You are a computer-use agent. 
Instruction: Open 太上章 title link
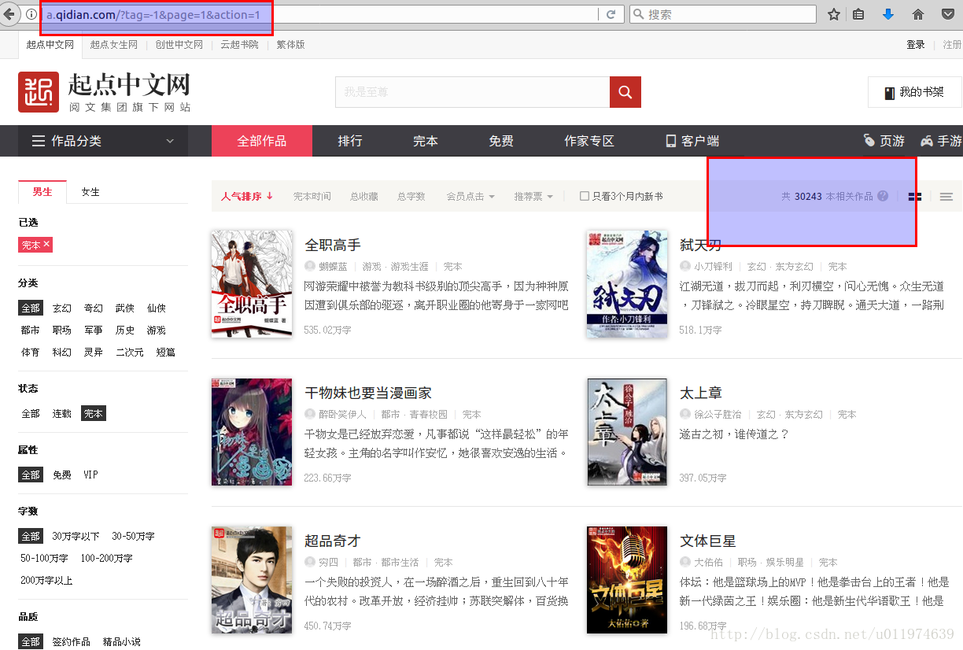pyautogui.click(x=701, y=393)
